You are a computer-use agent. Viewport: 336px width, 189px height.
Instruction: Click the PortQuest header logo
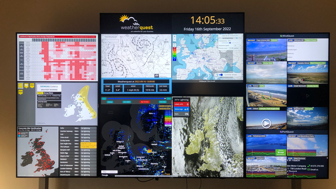(x=287, y=132)
